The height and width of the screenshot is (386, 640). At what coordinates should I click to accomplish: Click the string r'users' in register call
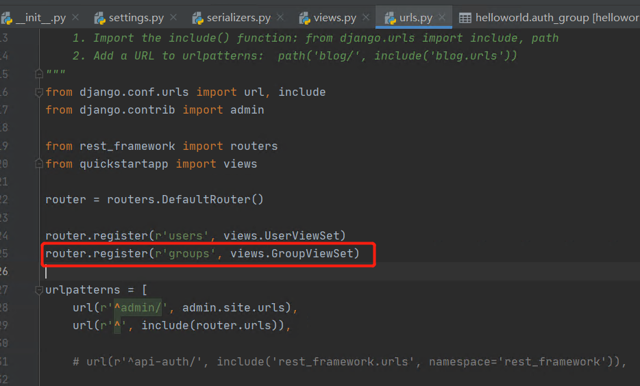[x=182, y=235]
